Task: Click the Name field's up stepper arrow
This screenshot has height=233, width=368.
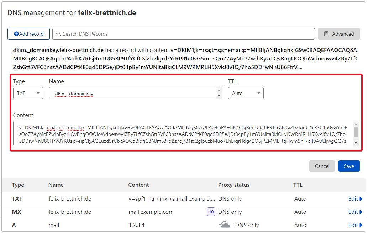Action: coord(219,91)
